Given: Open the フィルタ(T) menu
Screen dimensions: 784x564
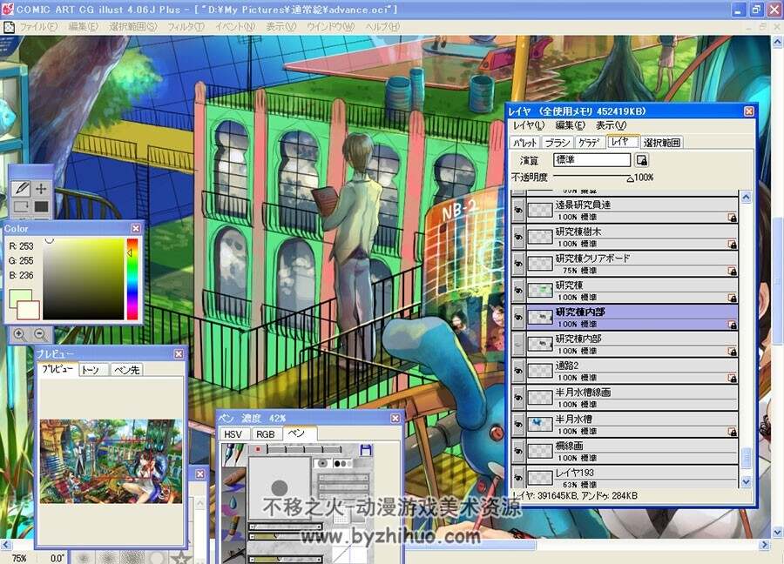Looking at the screenshot, I should (x=186, y=26).
